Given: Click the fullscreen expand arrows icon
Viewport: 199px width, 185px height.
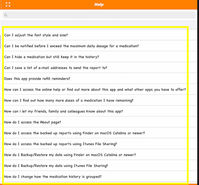Looking at the screenshot, I should (x=8, y=5).
